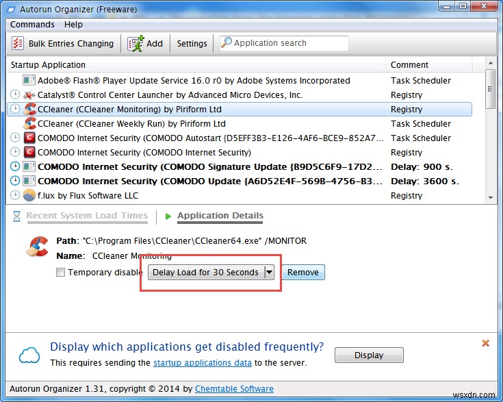This screenshot has width=503, height=402.
Task: Click the green play arrow by Application Details
Action: point(168,216)
